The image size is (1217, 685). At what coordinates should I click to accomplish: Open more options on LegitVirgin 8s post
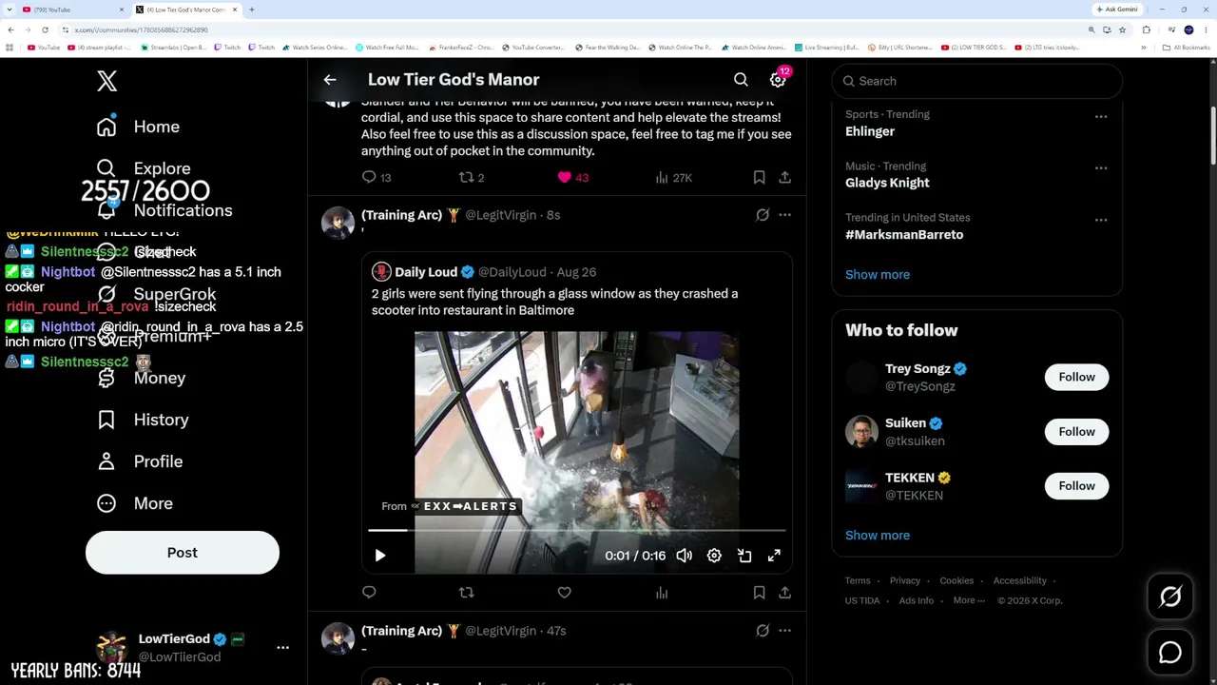click(x=784, y=215)
